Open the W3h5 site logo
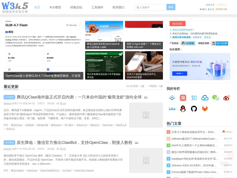 (x=15, y=7)
